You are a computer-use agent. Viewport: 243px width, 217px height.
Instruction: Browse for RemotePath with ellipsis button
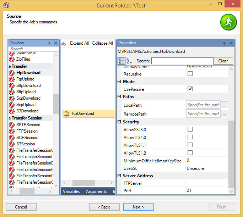(225, 114)
